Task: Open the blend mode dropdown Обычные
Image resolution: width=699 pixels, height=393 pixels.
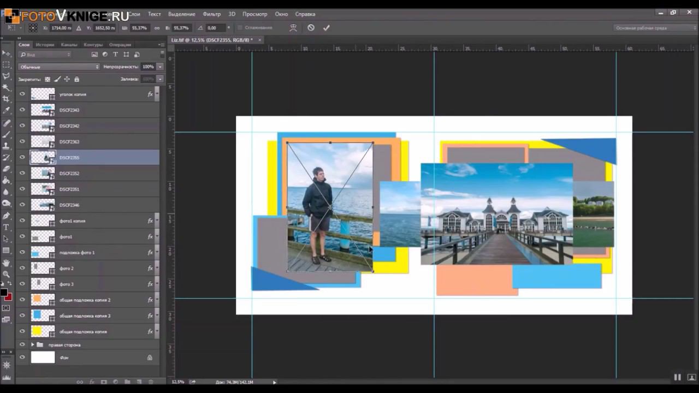Action: (59, 67)
